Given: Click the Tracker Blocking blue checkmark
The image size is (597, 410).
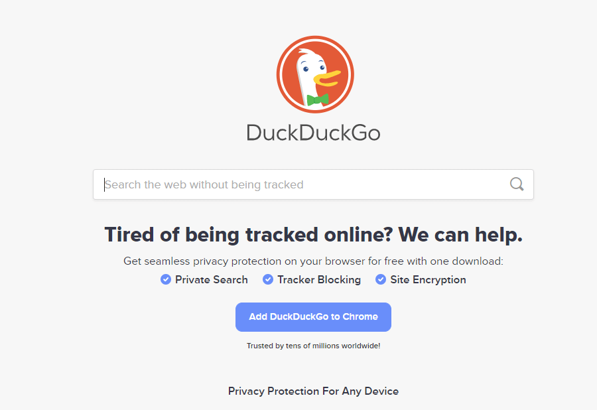Looking at the screenshot, I should (x=268, y=279).
